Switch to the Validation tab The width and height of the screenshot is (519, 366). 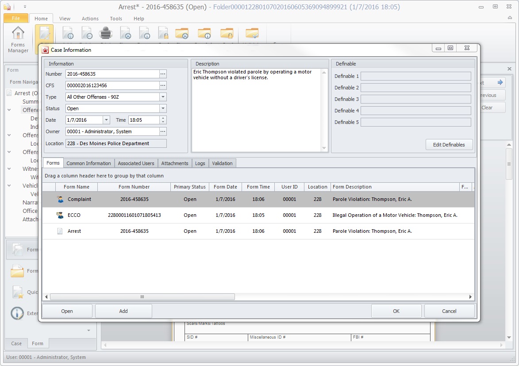[x=222, y=163]
